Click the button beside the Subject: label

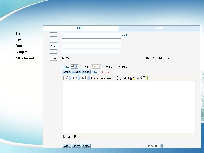click(x=53, y=51)
